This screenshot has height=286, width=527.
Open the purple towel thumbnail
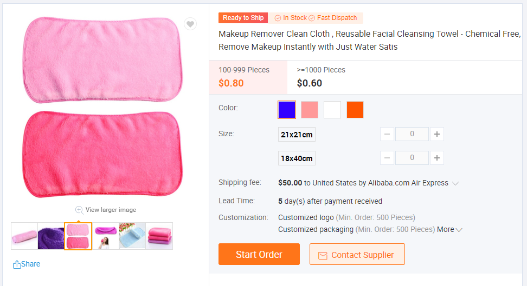tap(51, 236)
